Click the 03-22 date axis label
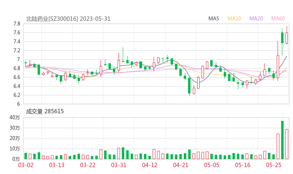 tap(88, 165)
